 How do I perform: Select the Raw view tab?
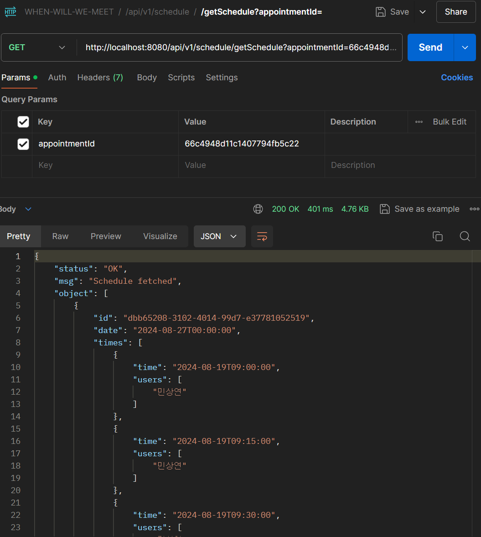[x=60, y=236]
